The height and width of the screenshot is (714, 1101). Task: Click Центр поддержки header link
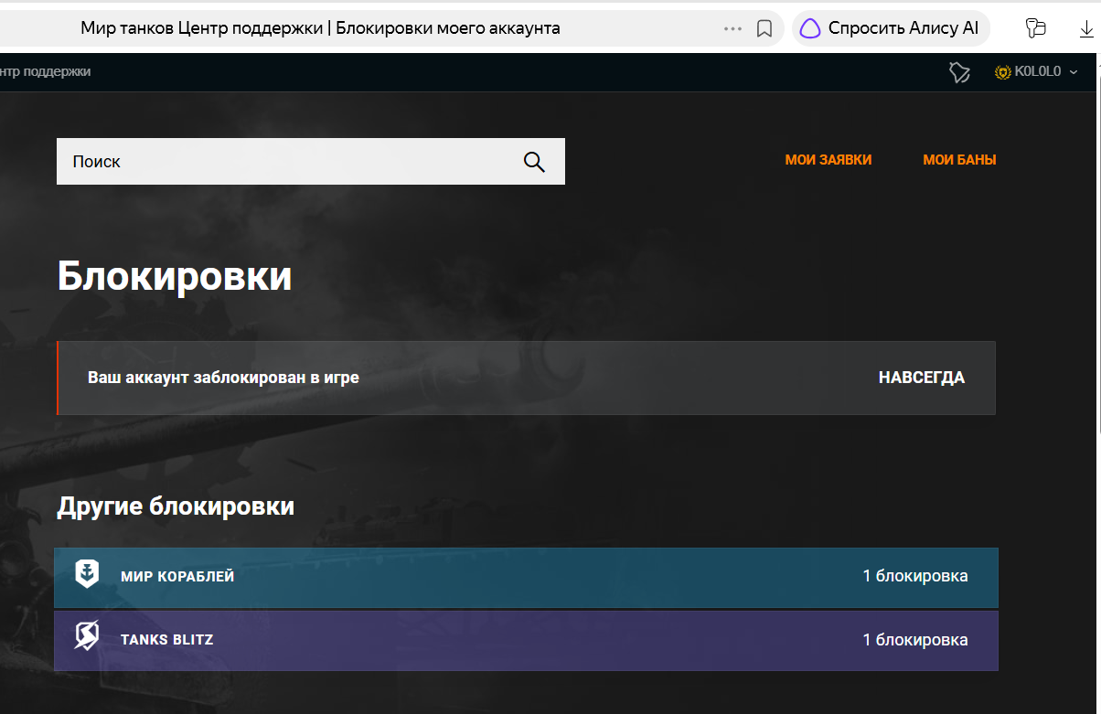point(46,71)
